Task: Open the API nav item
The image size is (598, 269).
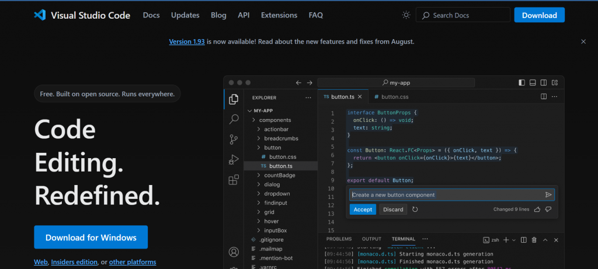Action: (244, 15)
